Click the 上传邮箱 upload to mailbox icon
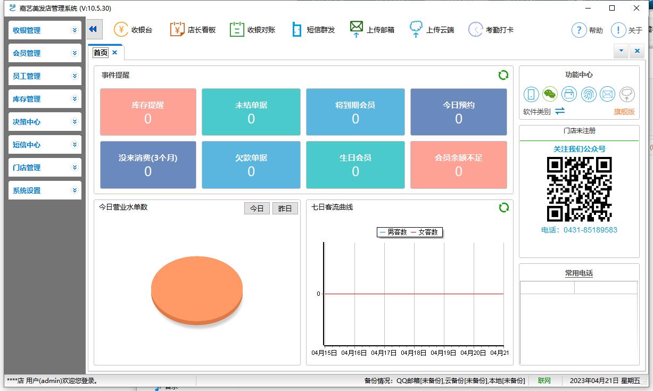This screenshot has width=653, height=391. point(372,30)
